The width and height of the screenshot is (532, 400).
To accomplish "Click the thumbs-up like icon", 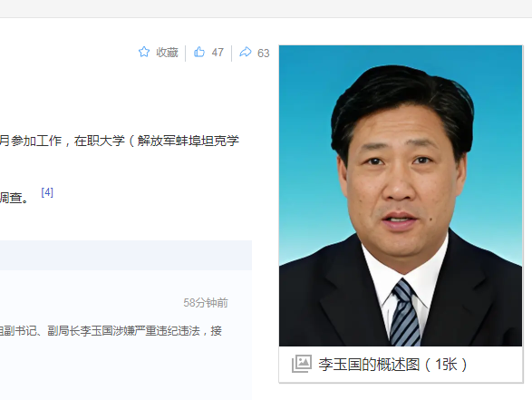I will pyautogui.click(x=199, y=52).
